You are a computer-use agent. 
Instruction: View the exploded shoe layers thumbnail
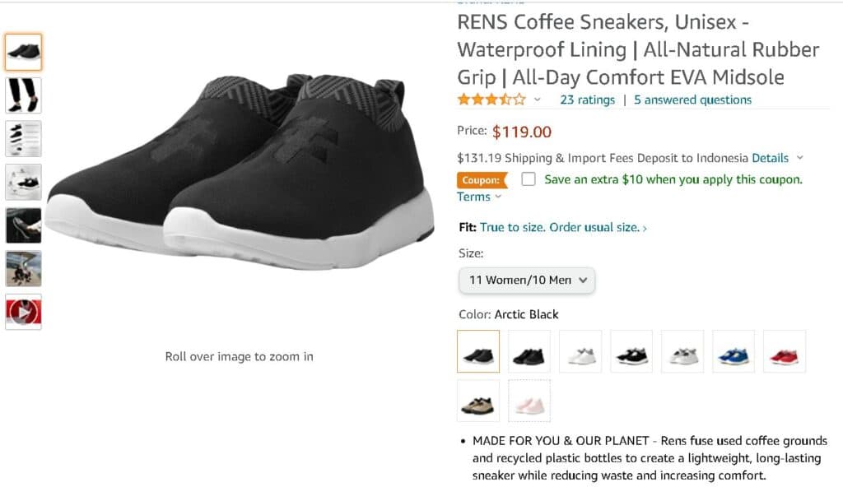click(23, 138)
